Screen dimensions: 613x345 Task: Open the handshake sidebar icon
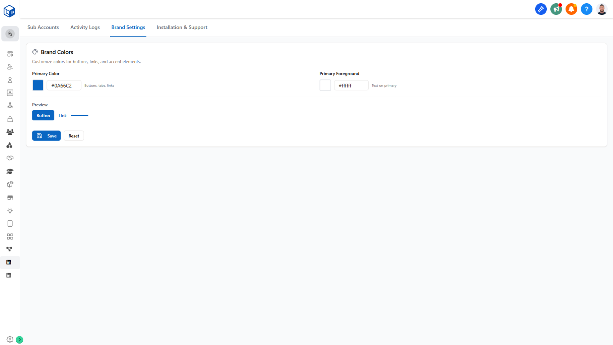click(10, 158)
